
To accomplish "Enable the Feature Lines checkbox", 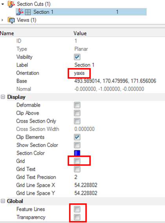I will click(77, 209).
